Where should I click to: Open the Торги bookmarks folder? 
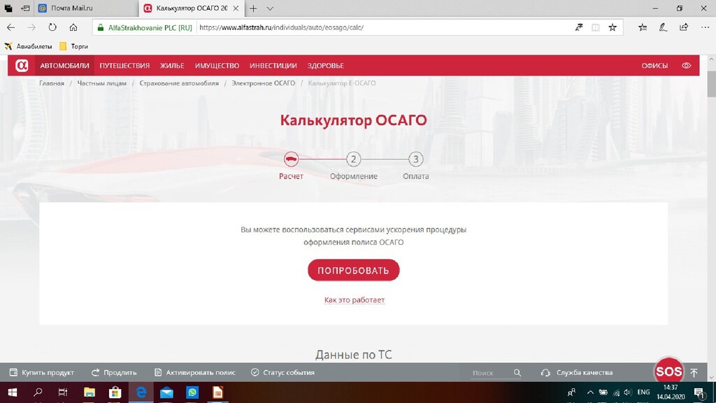click(73, 46)
